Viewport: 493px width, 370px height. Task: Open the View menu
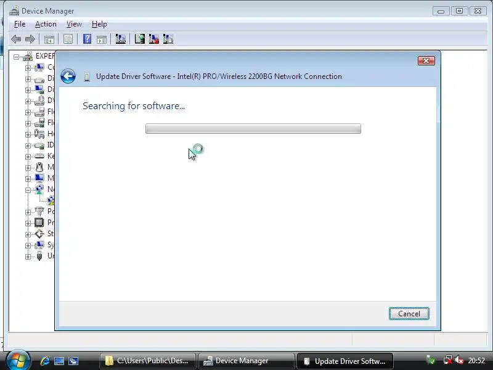[x=74, y=24]
